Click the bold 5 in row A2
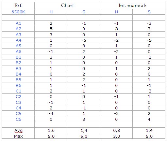This screenshot has height=141, width=167. click(51, 29)
